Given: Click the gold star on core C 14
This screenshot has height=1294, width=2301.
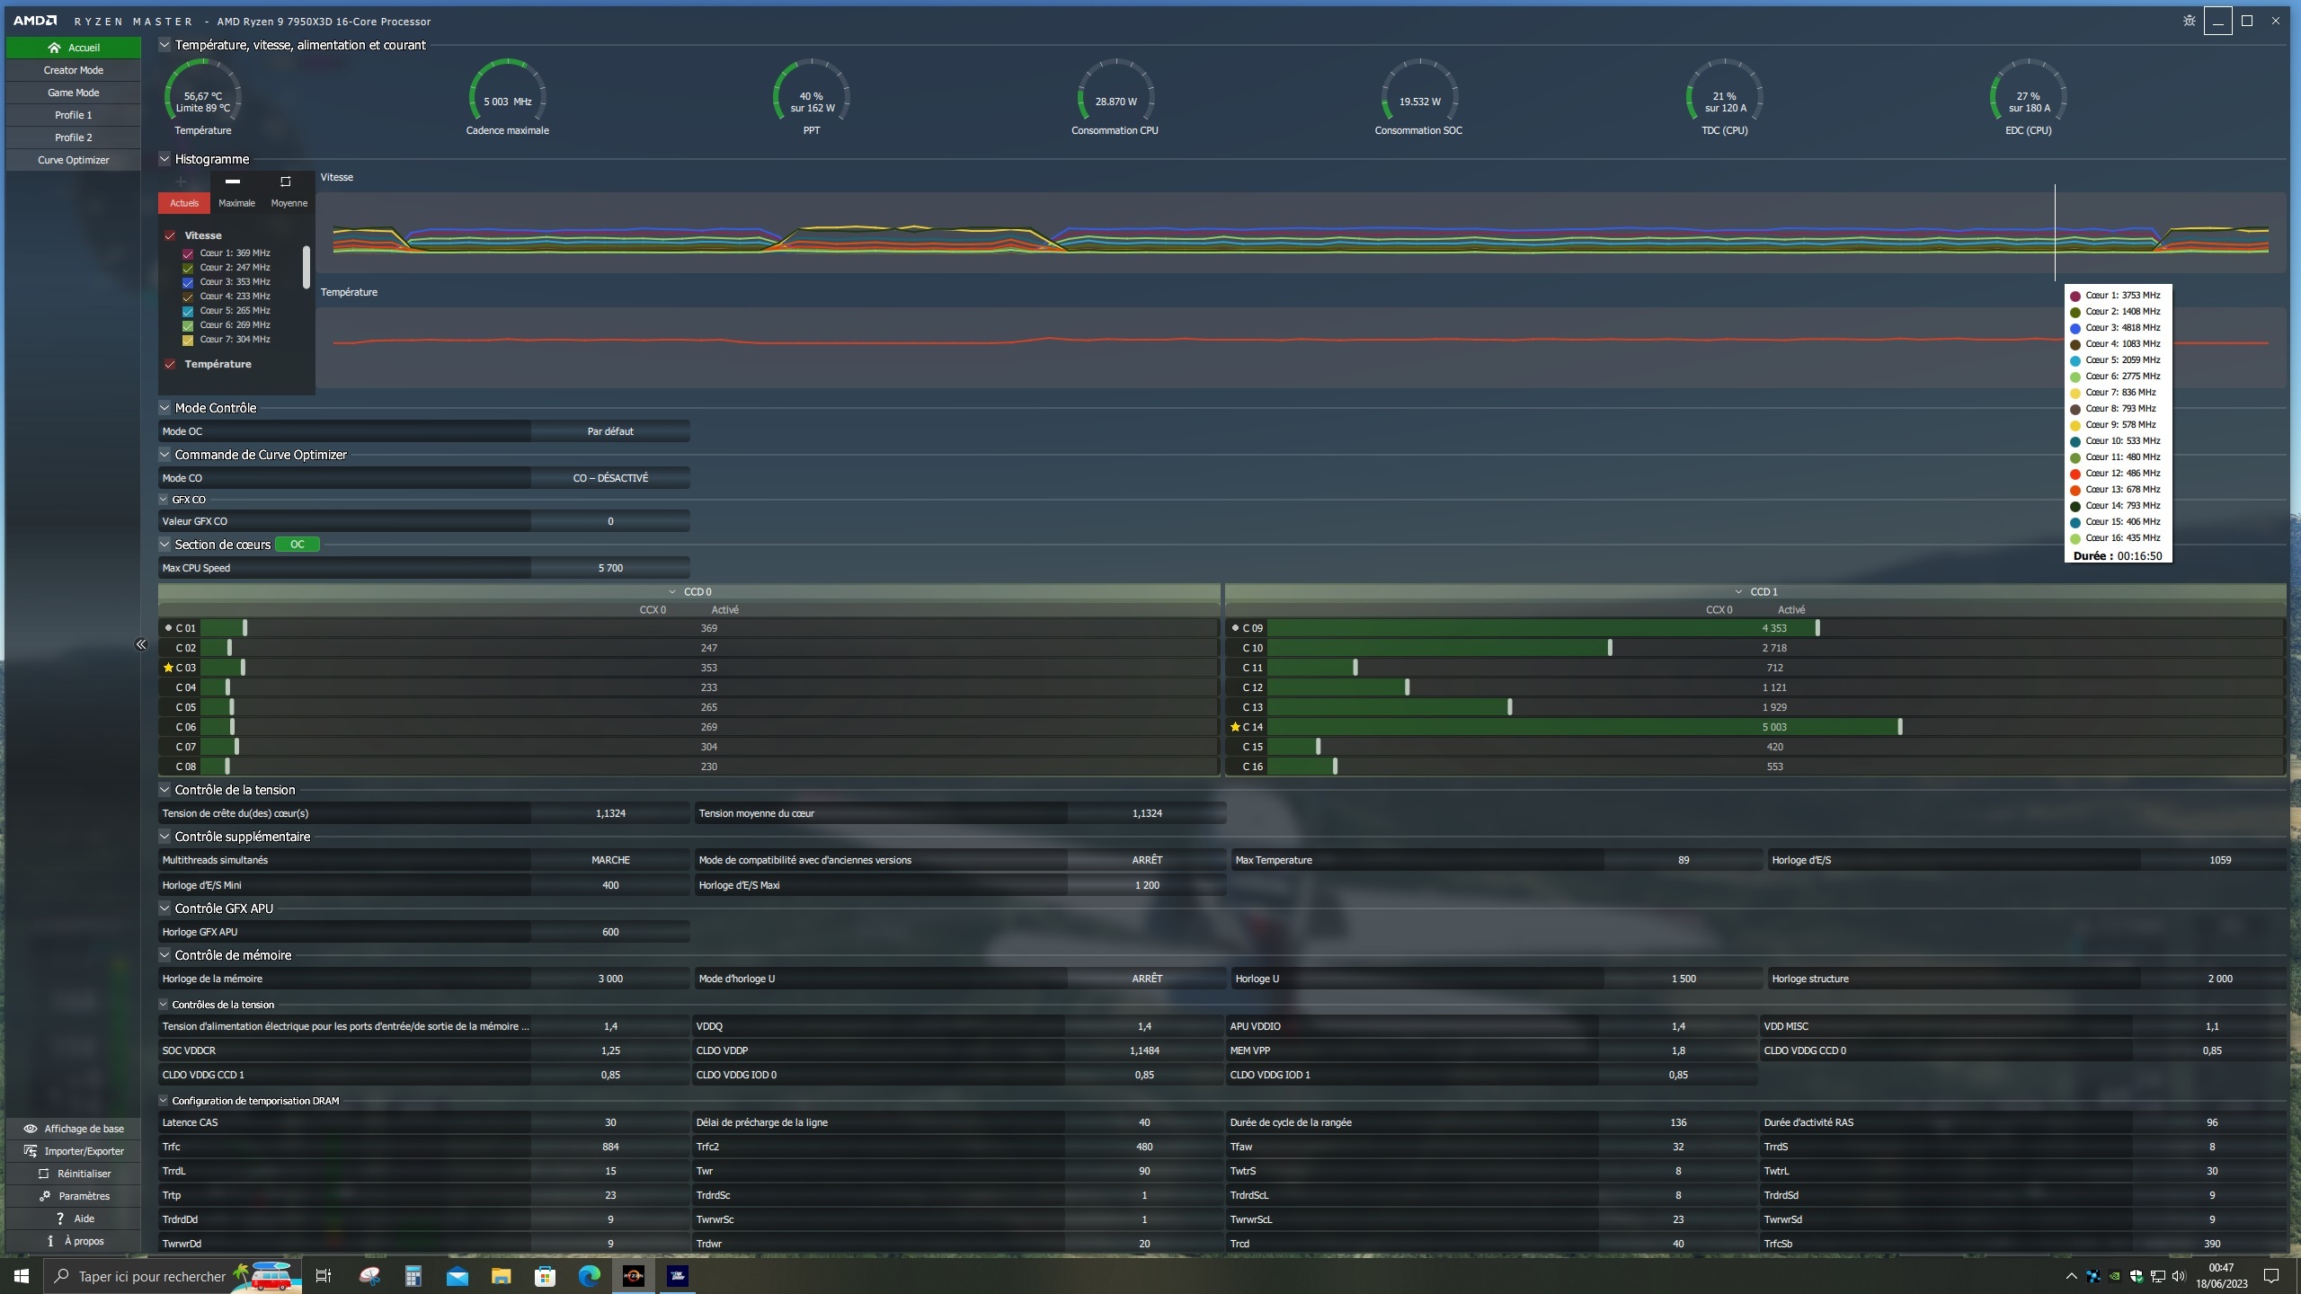Looking at the screenshot, I should click(x=1235, y=727).
